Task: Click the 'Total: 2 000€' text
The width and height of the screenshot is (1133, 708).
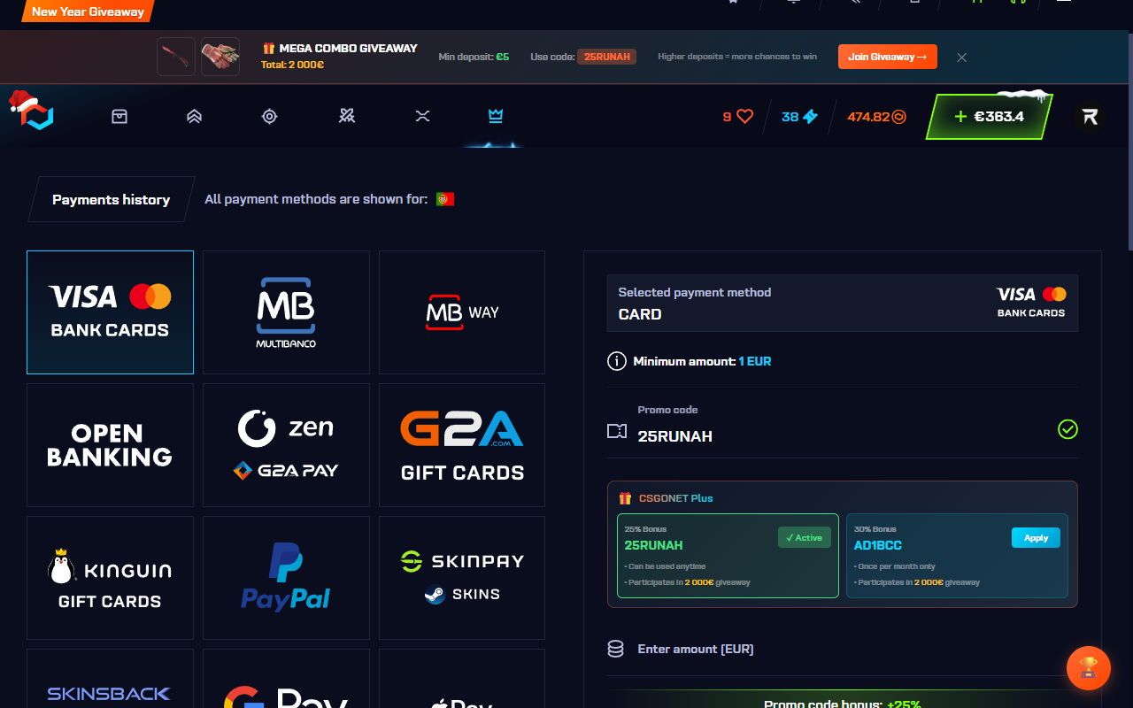Action: [292, 65]
